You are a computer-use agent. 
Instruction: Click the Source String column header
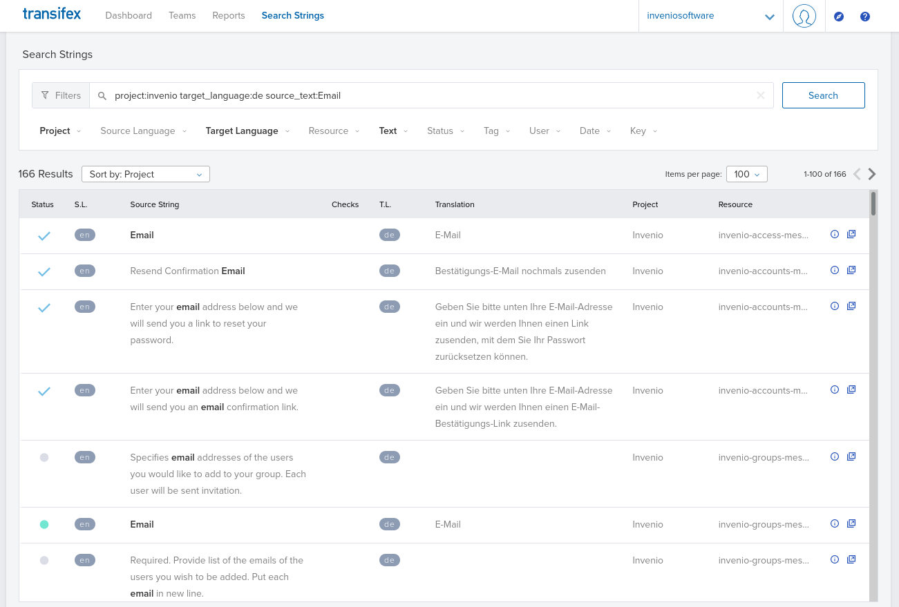(x=154, y=204)
